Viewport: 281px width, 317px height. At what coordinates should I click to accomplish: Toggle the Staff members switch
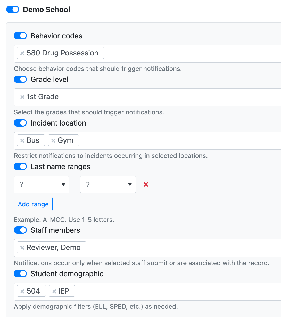(20, 230)
